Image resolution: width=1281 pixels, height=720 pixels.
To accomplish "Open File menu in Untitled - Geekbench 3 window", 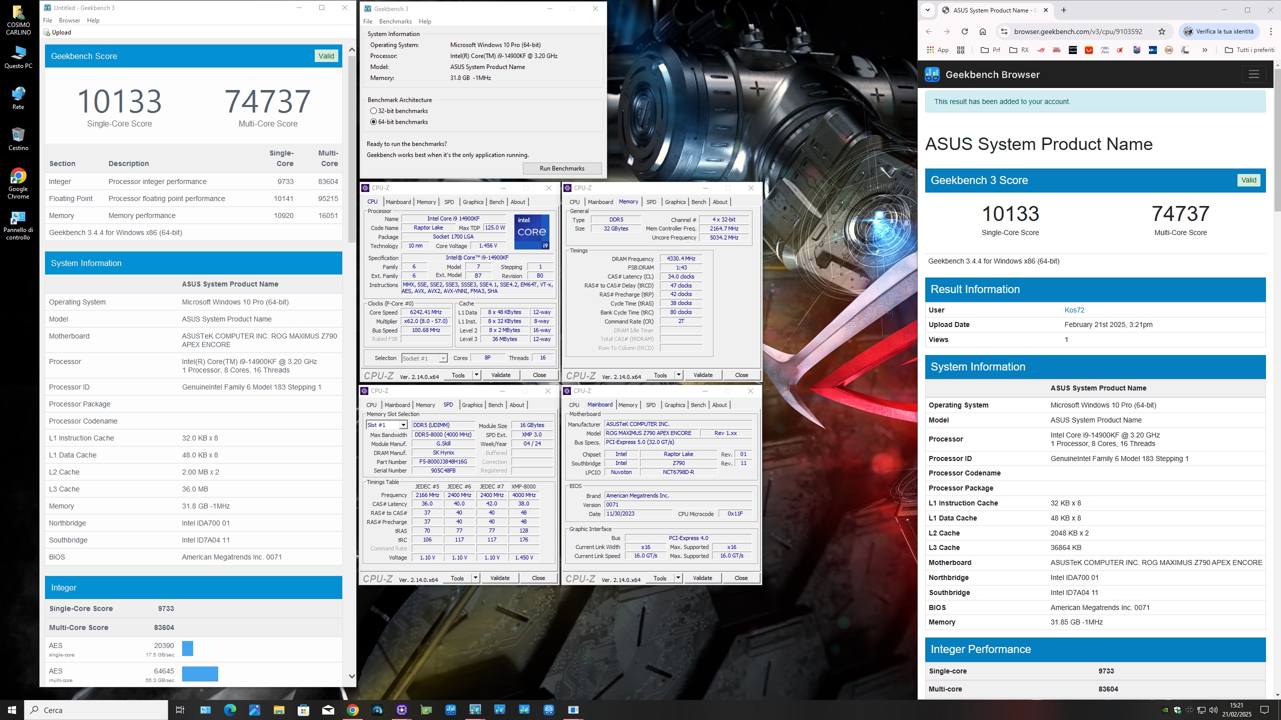I will click(x=48, y=20).
